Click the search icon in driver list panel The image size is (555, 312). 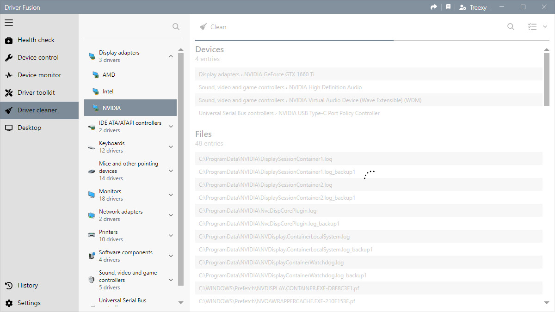(x=176, y=27)
